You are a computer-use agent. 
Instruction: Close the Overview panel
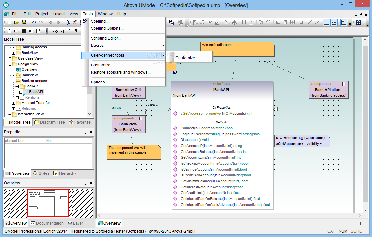point(91,183)
